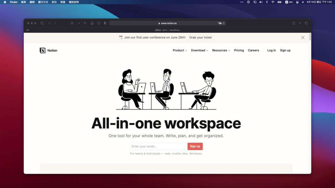Image resolution: width=335 pixels, height=188 pixels.
Task: Dismiss the conference banner with X
Action: [x=303, y=38]
